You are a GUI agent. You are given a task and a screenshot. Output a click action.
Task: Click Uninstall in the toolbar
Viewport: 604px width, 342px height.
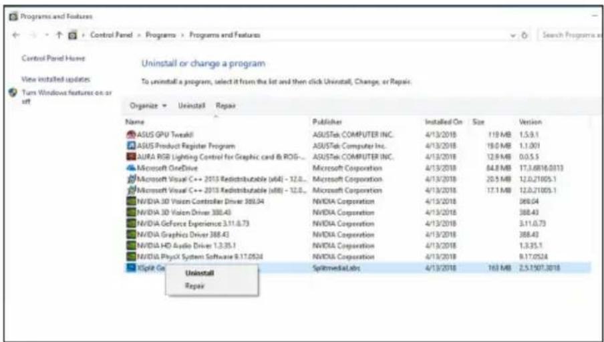click(x=192, y=106)
